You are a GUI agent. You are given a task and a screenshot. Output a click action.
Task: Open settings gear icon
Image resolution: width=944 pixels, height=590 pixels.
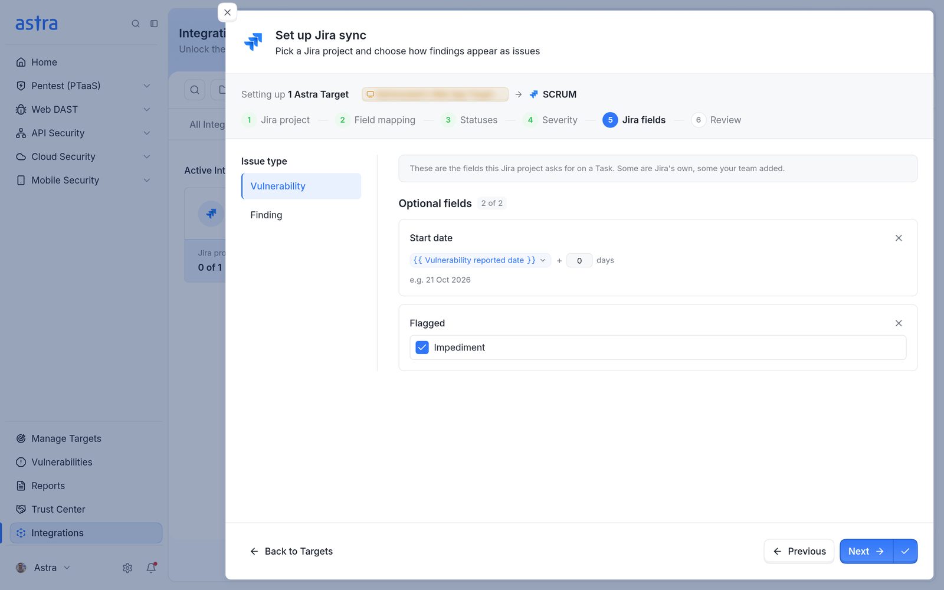point(127,568)
